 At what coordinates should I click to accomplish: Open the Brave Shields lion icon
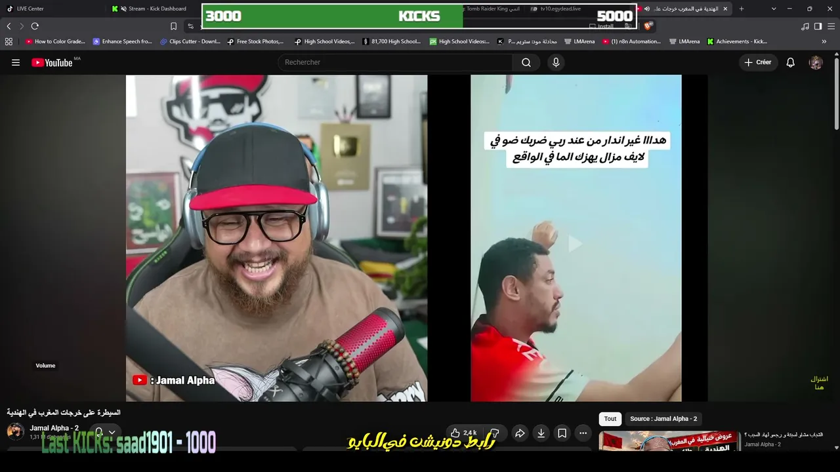pos(648,26)
